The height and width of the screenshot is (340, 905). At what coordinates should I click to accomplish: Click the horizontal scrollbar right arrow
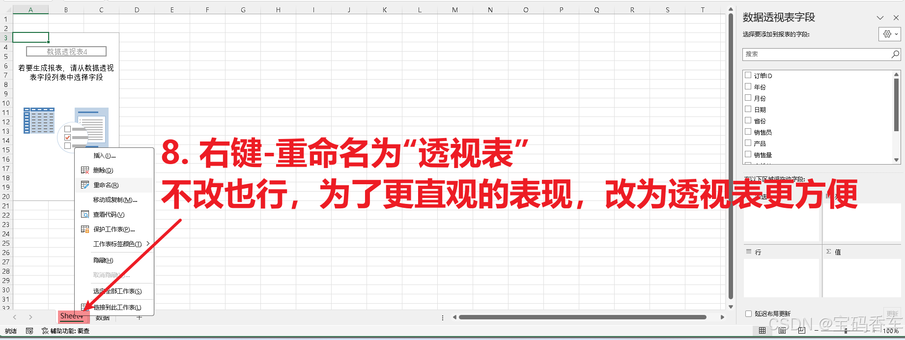722,317
